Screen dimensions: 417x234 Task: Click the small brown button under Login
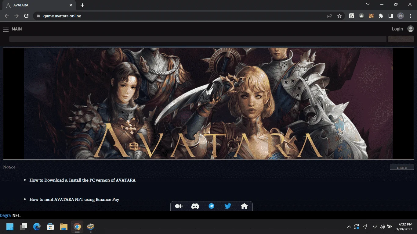click(x=401, y=39)
